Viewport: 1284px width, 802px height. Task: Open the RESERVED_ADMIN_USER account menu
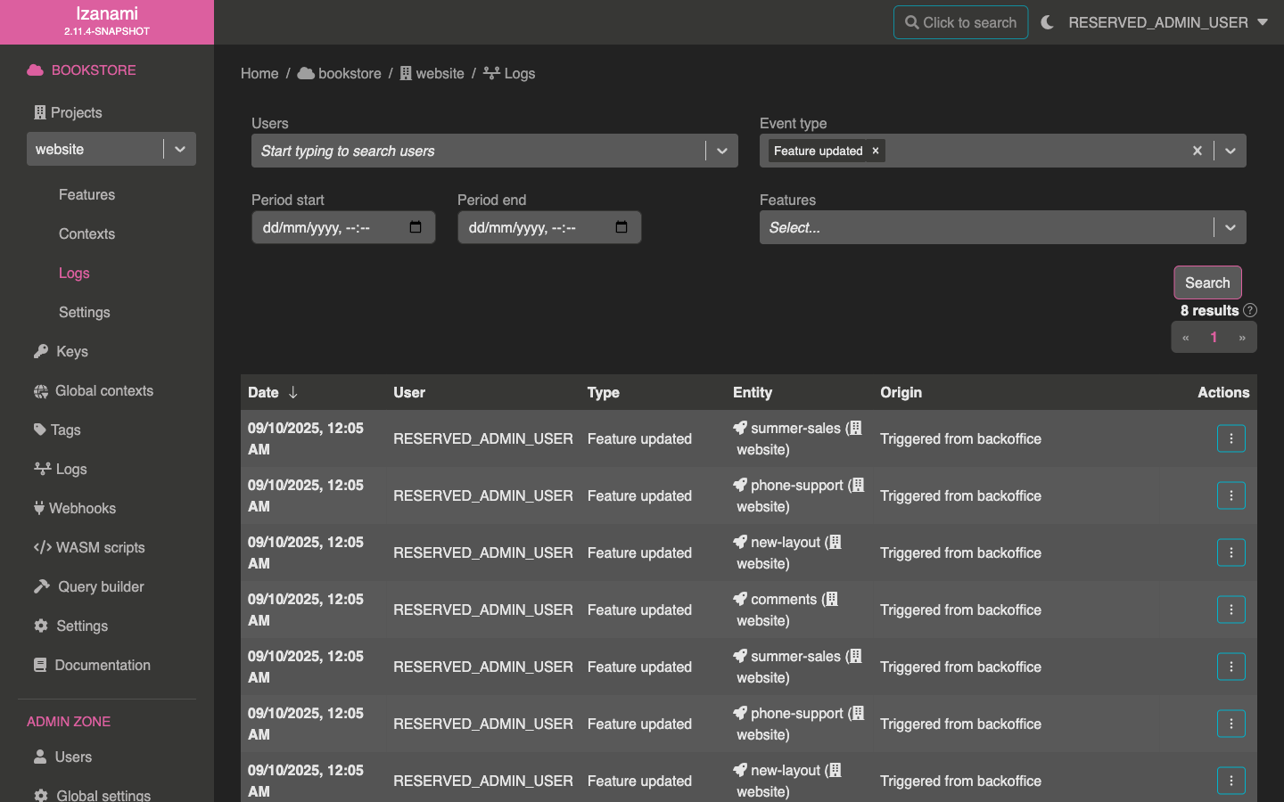(x=1167, y=22)
